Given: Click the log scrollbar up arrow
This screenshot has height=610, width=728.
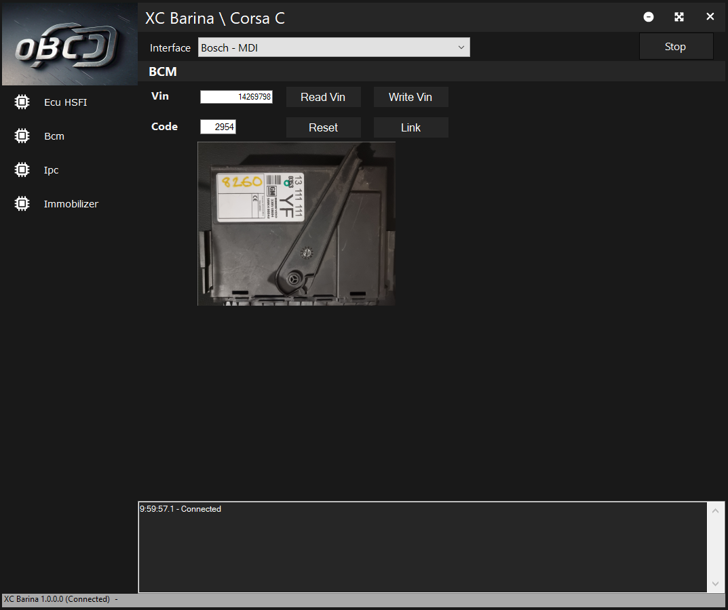Looking at the screenshot, I should 715,511.
